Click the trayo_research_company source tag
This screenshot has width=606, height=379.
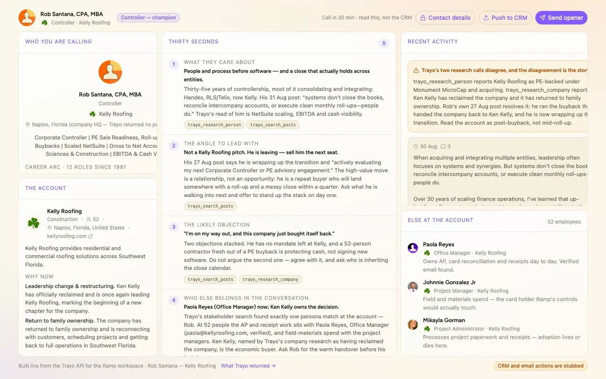tap(270, 279)
